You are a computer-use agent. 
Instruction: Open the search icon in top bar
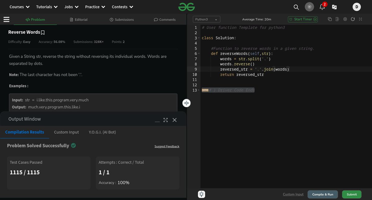296,7
